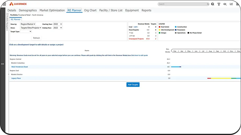Screen dimensions: 241x135
Task: Expand the left sidebar with double arrows
Action: pyautogui.click(x=3, y=64)
